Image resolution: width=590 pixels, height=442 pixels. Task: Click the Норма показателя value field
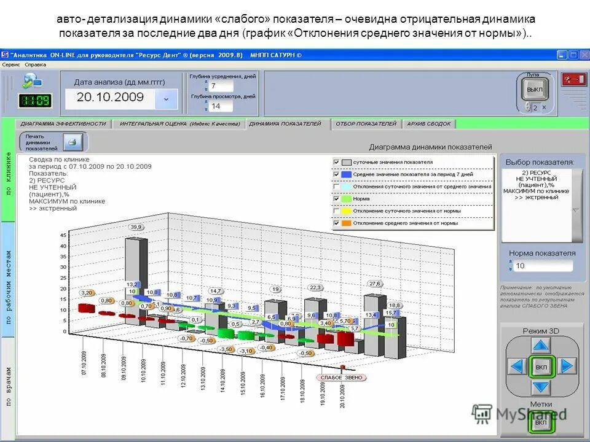coord(543,266)
